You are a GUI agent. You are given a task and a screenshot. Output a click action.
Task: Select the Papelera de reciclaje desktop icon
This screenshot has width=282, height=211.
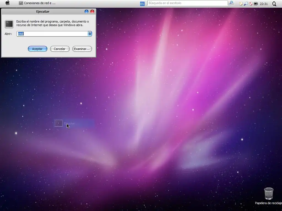(x=269, y=196)
